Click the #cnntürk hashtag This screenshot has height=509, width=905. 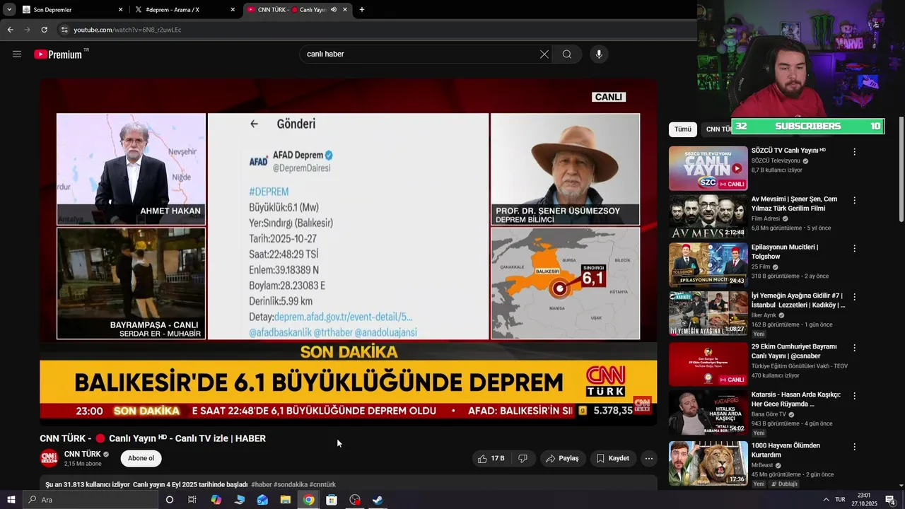pos(322,485)
